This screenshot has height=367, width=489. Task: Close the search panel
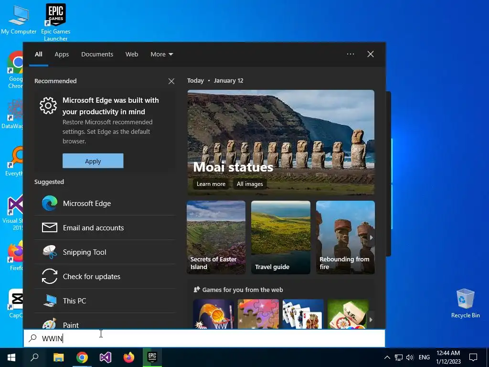(x=371, y=54)
